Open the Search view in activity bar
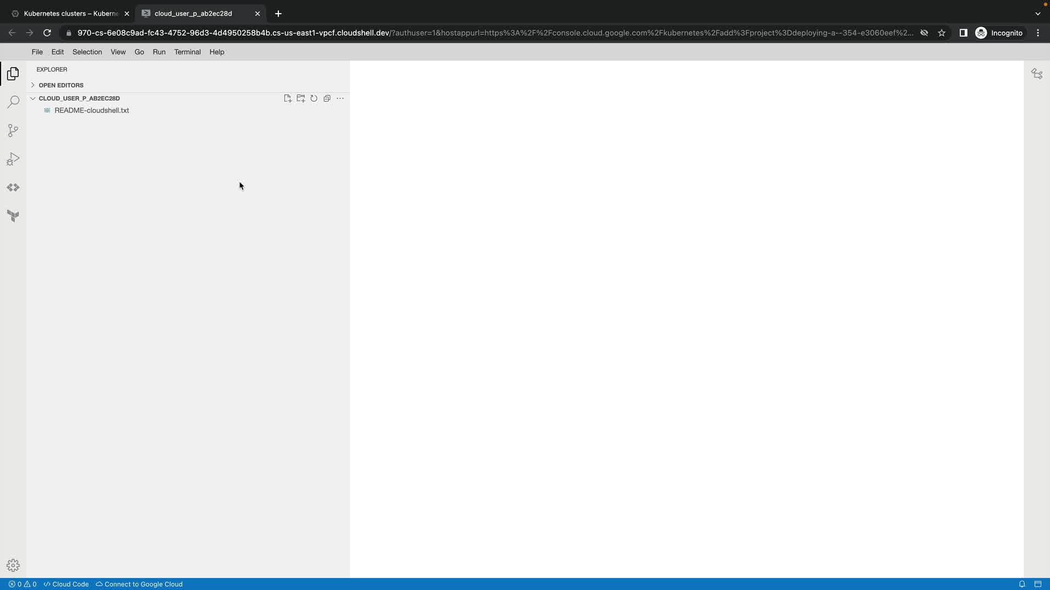The height and width of the screenshot is (590, 1050). coord(13,102)
